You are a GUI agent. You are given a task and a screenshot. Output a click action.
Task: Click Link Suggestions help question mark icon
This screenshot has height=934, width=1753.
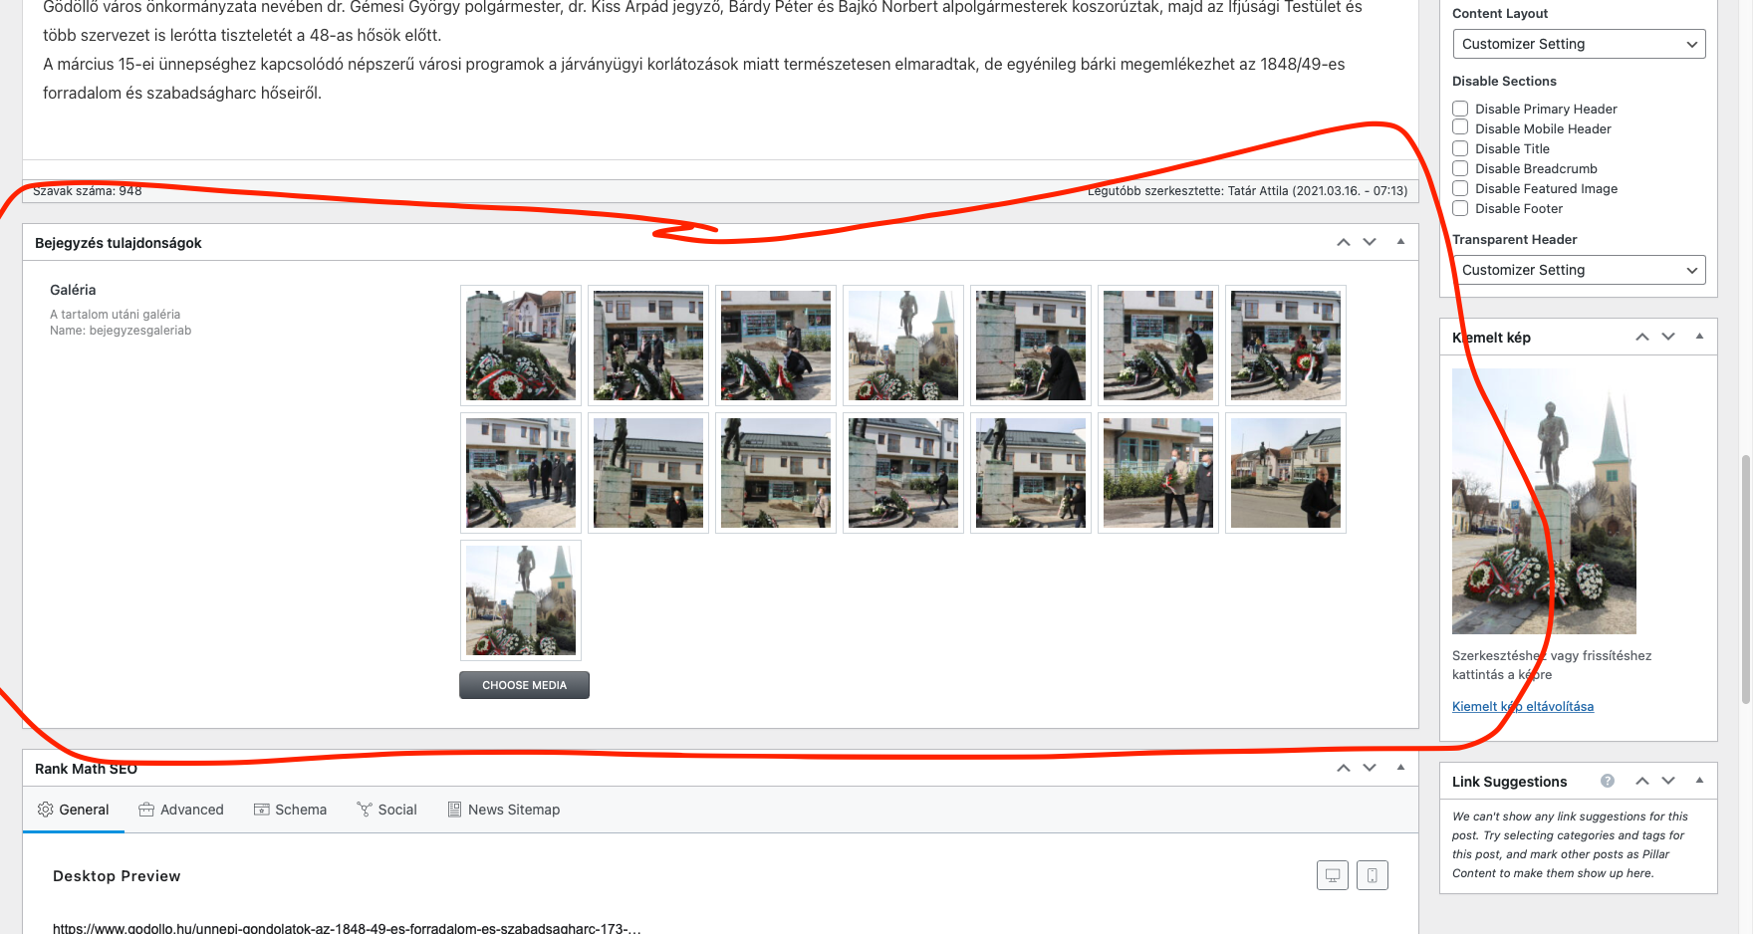point(1607,781)
